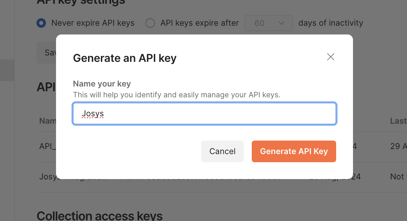Click the orange Generate API Key button
This screenshot has width=407, height=221.
294,151
